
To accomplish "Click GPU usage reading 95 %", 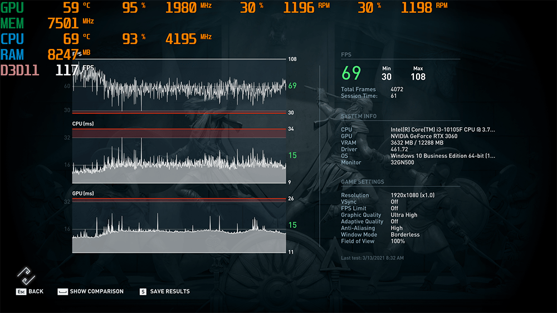I will pyautogui.click(x=134, y=7).
